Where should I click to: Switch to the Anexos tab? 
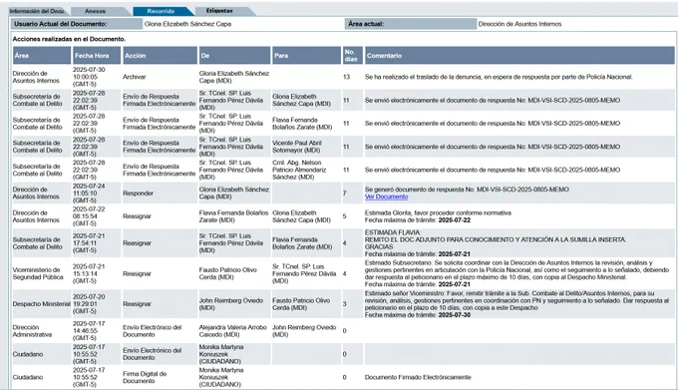96,11
